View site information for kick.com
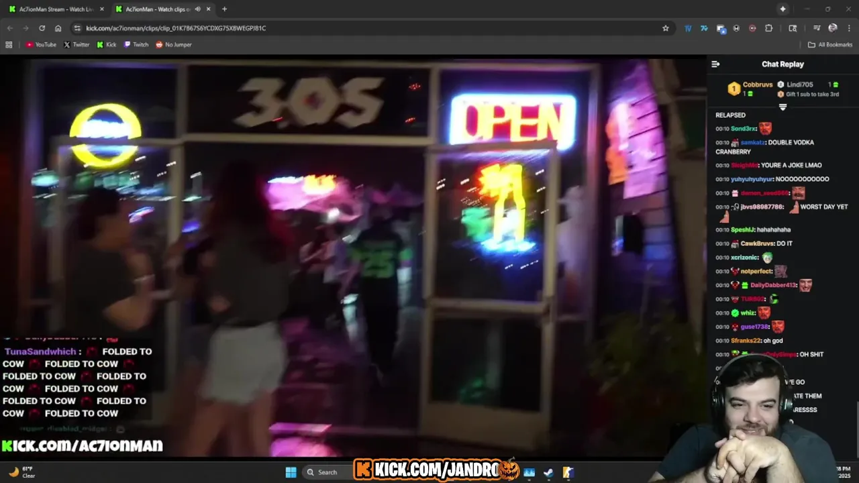This screenshot has height=483, width=859. (x=77, y=28)
